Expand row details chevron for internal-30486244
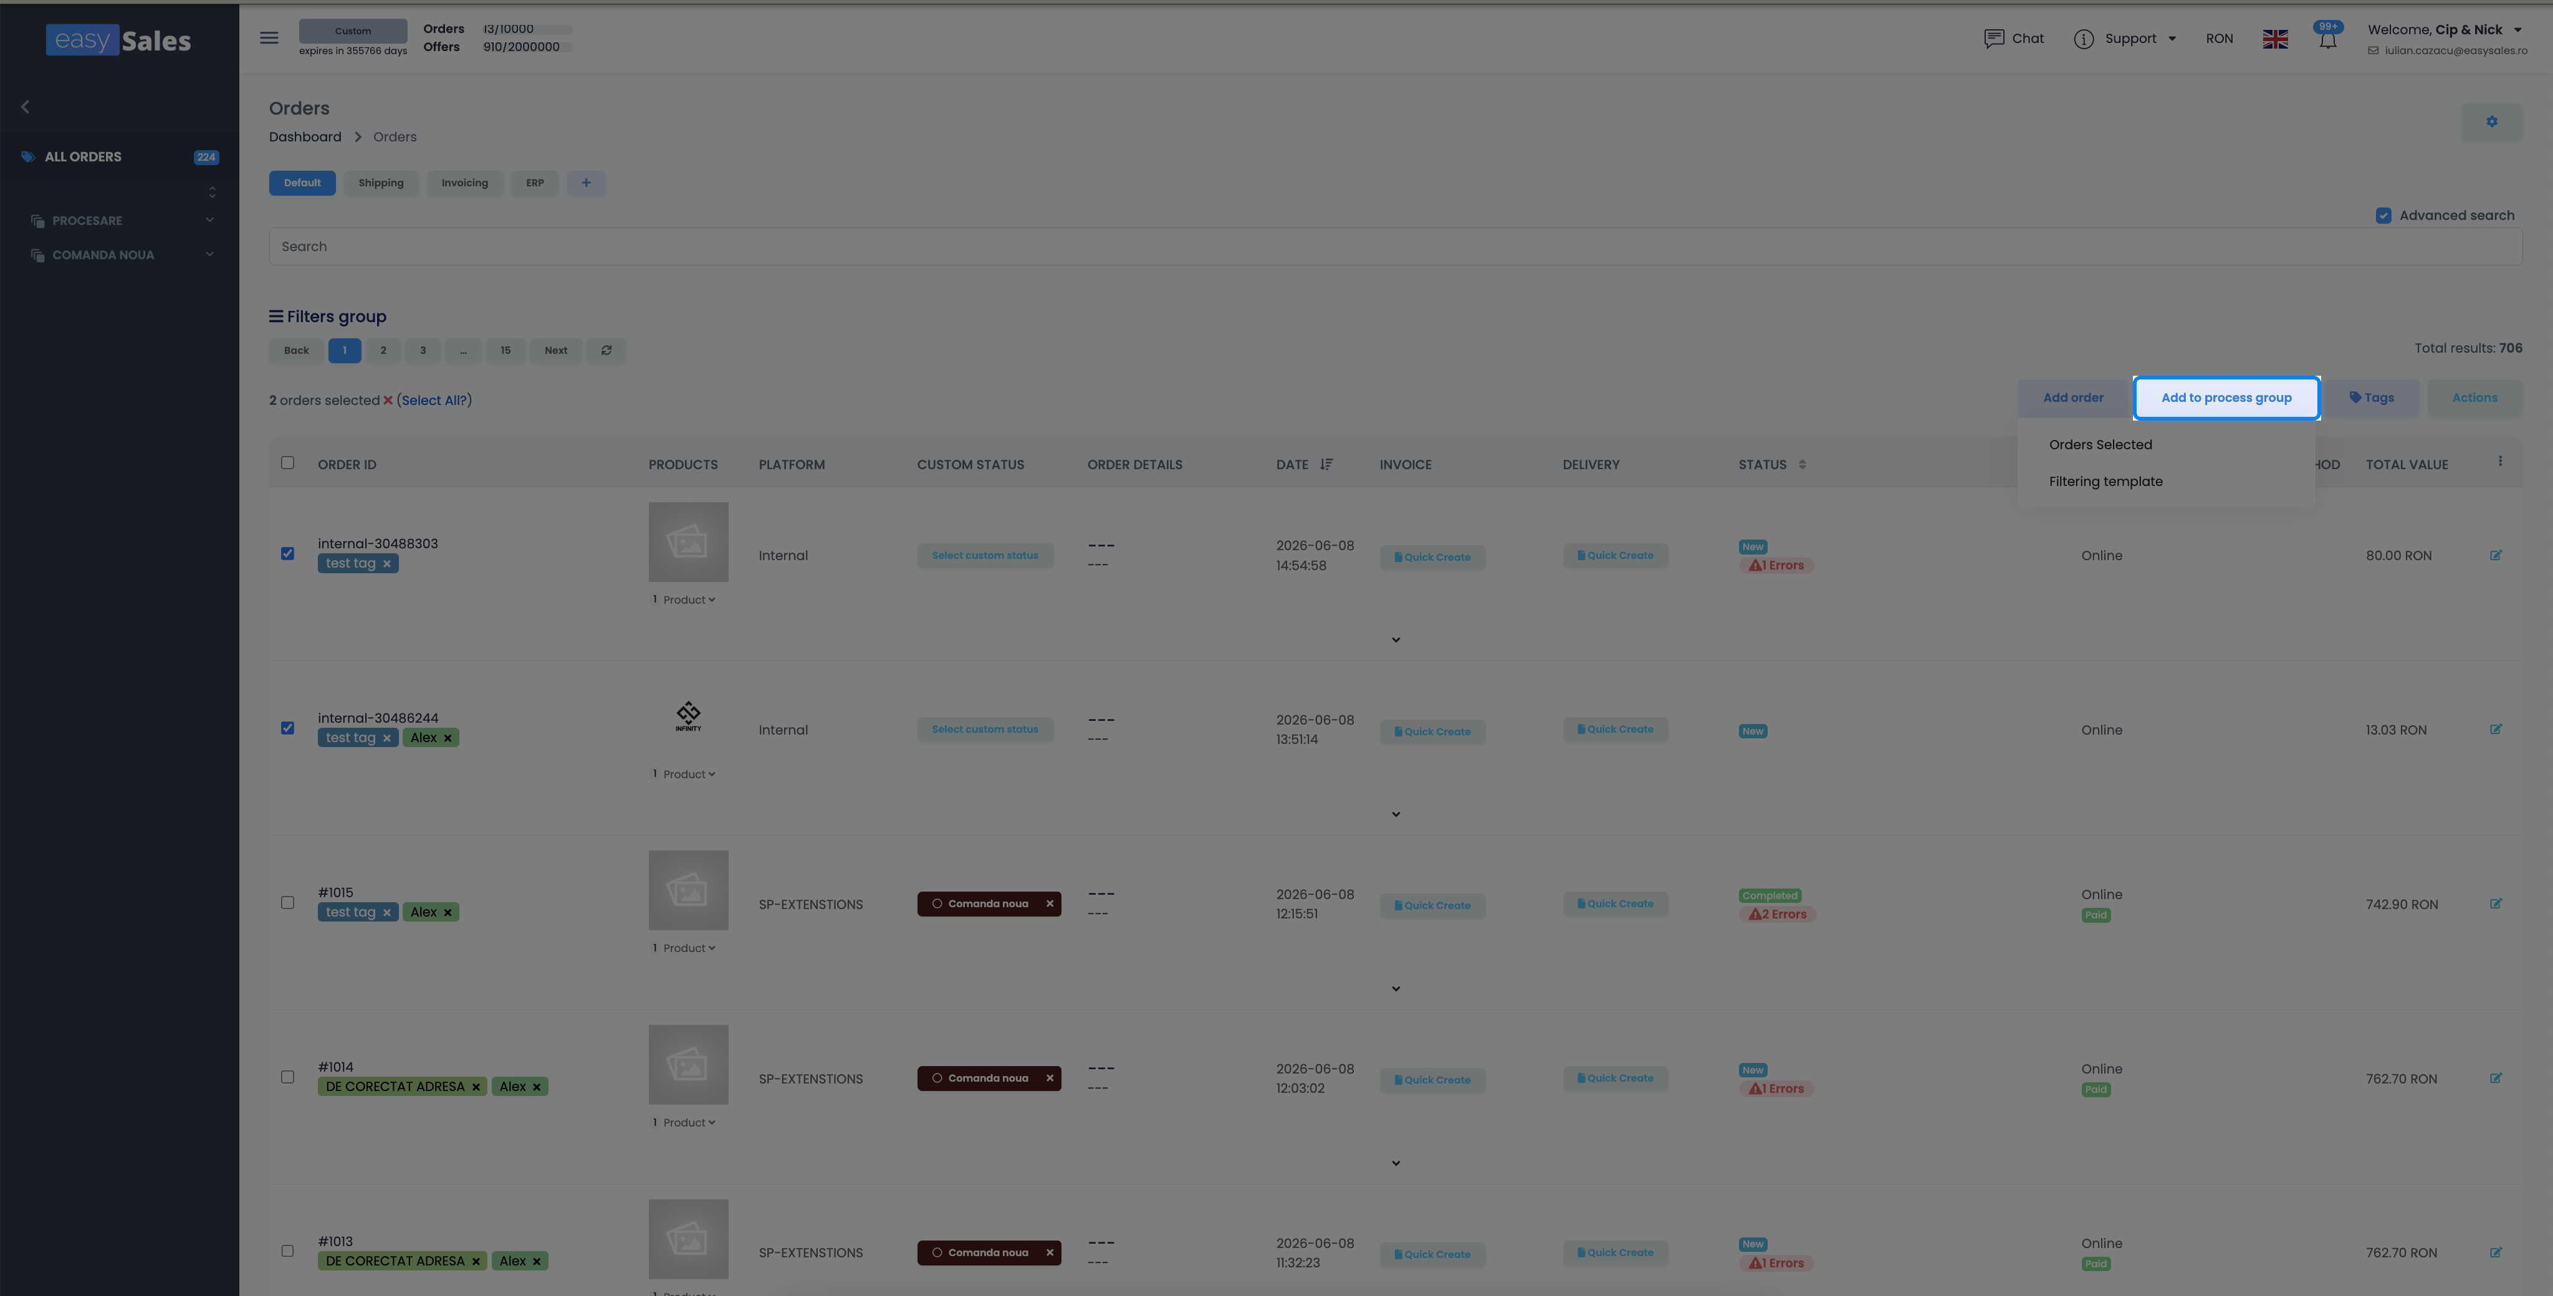The width and height of the screenshot is (2553, 1296). pyautogui.click(x=1396, y=814)
